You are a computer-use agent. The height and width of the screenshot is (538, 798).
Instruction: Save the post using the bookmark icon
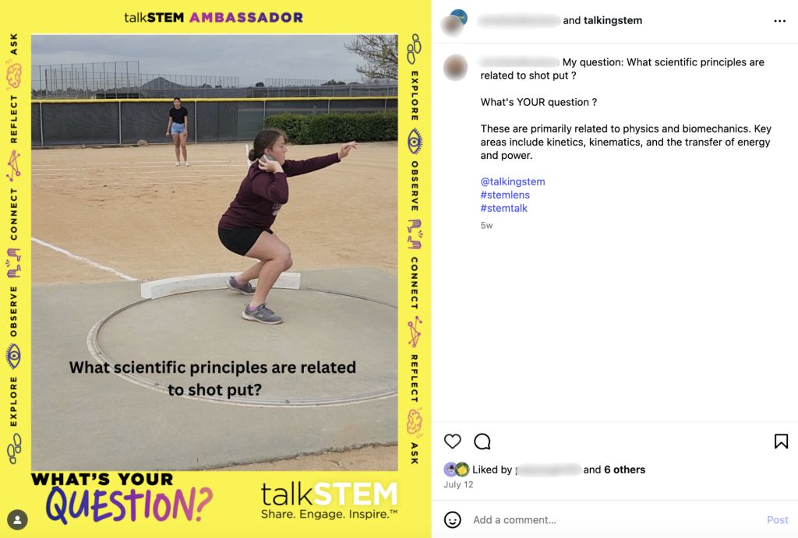(781, 441)
